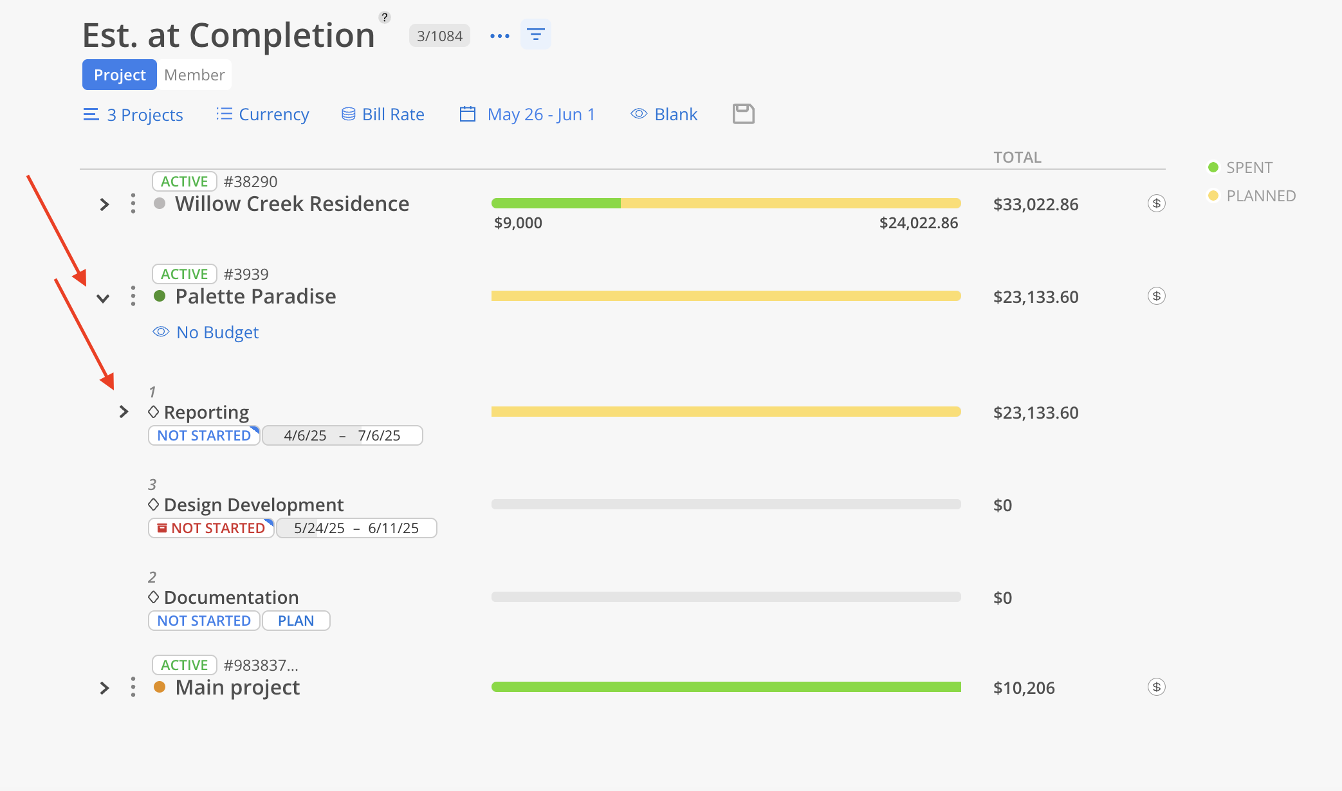Click the $24,022.86 planned amount
The height and width of the screenshot is (791, 1342).
[x=919, y=223]
